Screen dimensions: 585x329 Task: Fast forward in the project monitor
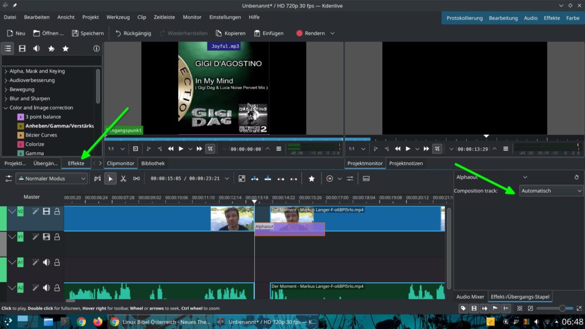click(x=426, y=149)
